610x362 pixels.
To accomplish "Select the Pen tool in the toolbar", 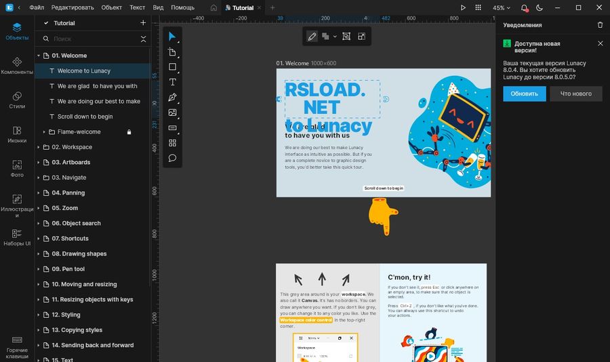I will [x=172, y=97].
